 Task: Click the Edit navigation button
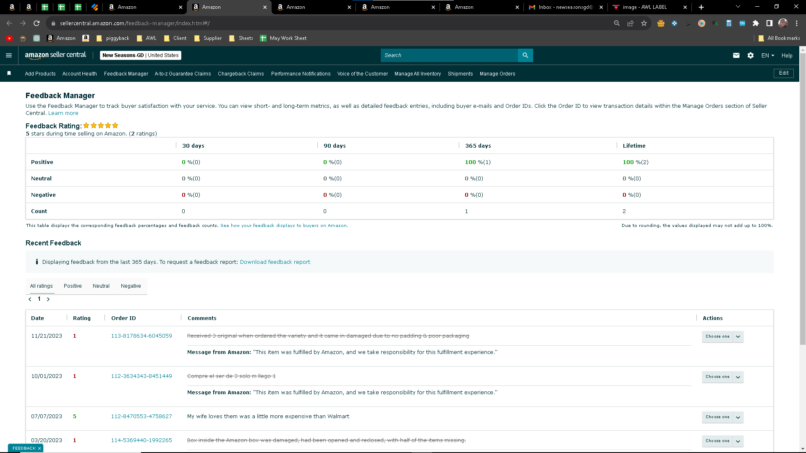tap(784, 73)
